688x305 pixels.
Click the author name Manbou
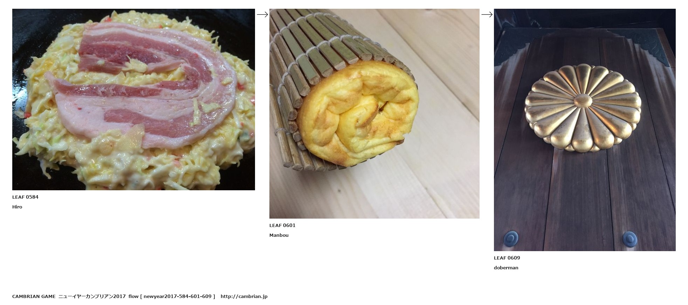coord(279,235)
